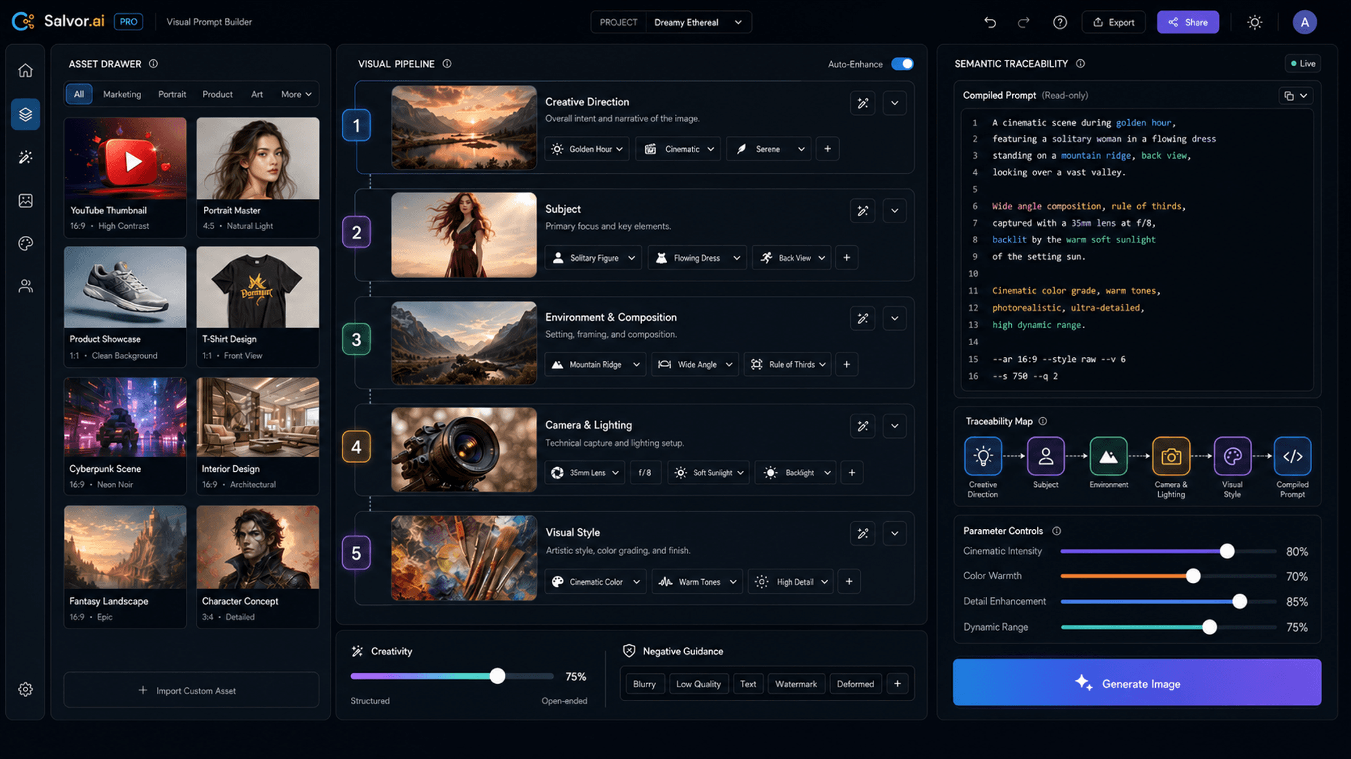1351x759 pixels.
Task: Click the Semantic Traceability info icon
Action: click(x=1080, y=64)
